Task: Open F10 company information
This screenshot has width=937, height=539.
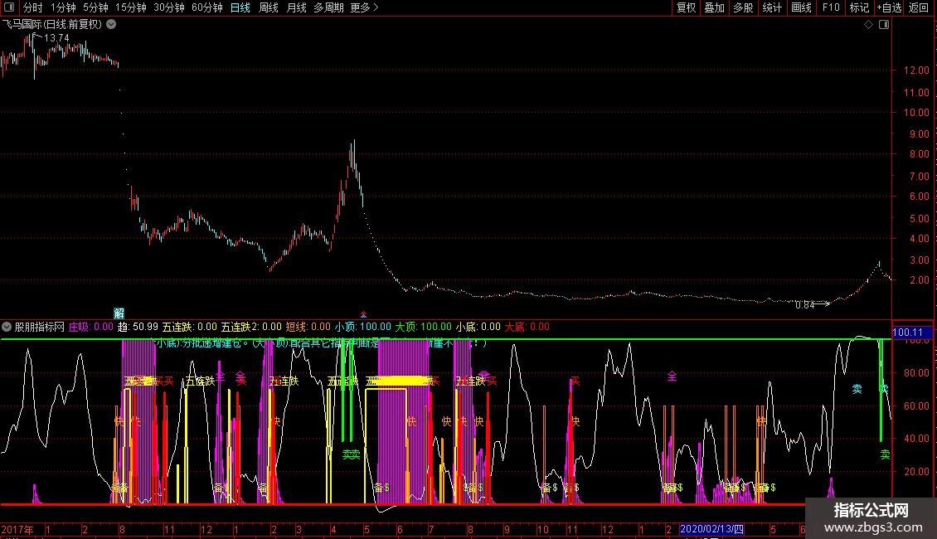Action: coord(830,8)
